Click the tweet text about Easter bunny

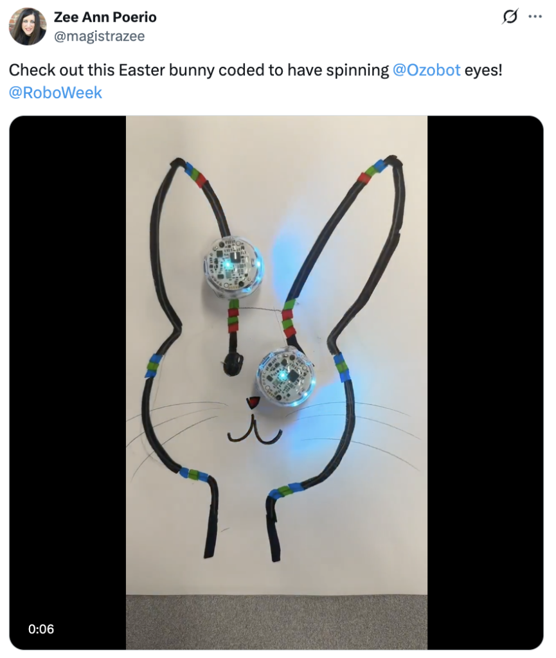pos(256,82)
